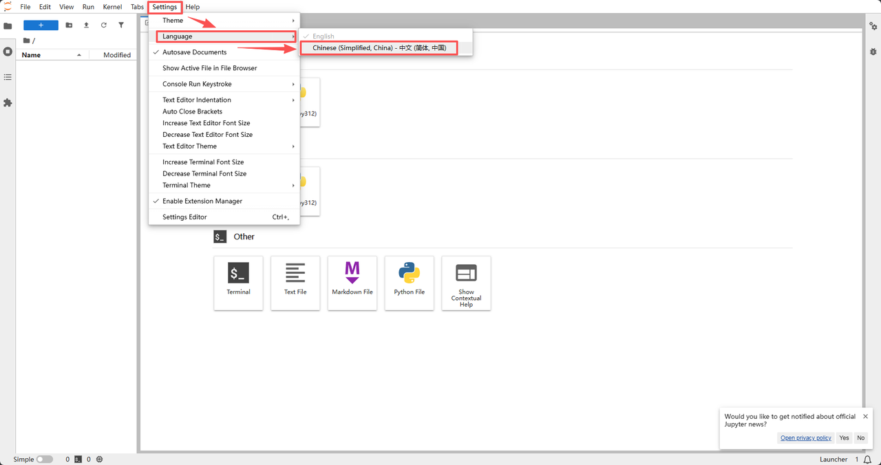Refresh the file browser list
881x465 pixels.
pyautogui.click(x=104, y=25)
